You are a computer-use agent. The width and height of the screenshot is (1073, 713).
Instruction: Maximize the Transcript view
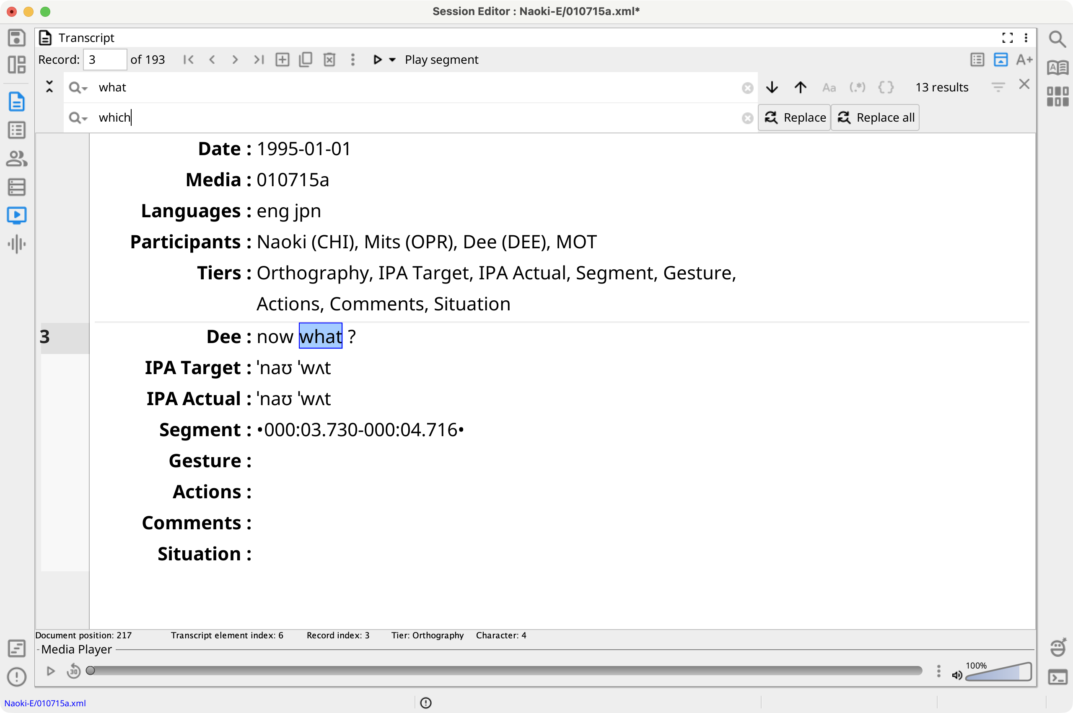pyautogui.click(x=1008, y=38)
